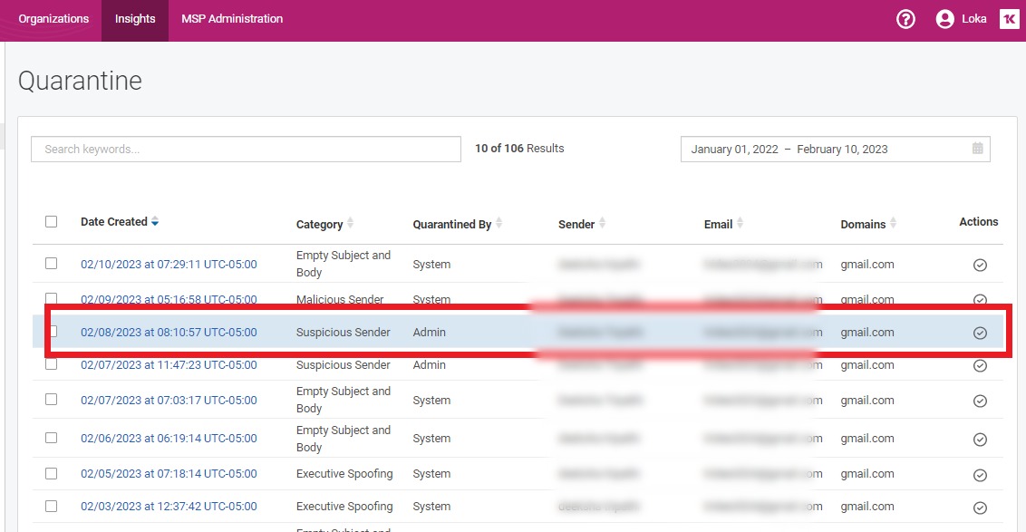Open calendar icon in date range field
The width and height of the screenshot is (1026, 532).
point(978,149)
